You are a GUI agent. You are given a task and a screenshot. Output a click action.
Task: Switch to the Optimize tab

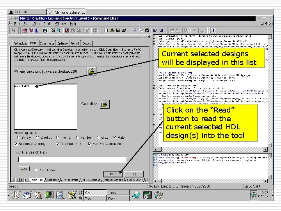(62, 43)
